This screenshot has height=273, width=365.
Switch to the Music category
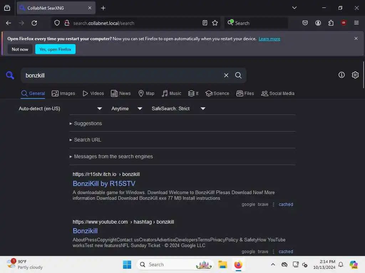(171, 93)
